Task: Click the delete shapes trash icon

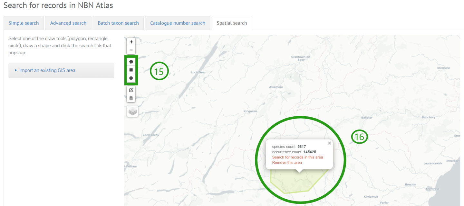Action: [131, 98]
